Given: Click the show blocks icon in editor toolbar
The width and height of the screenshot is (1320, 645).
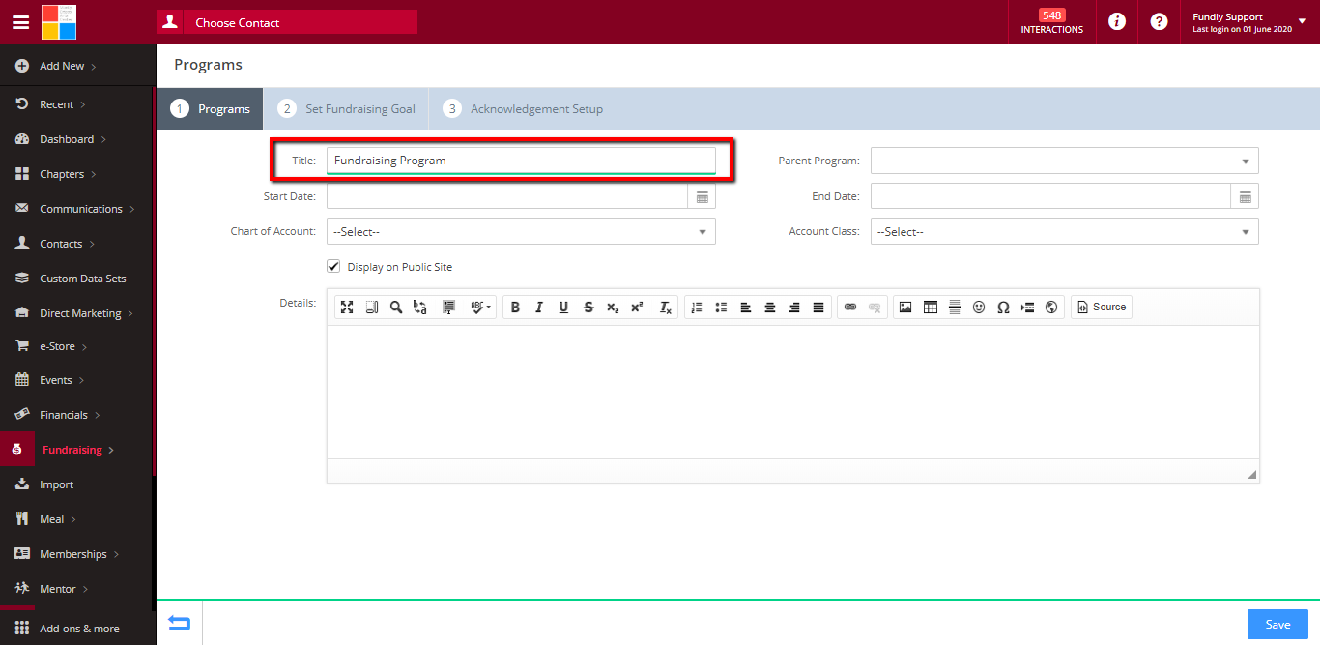Looking at the screenshot, I should click(371, 307).
